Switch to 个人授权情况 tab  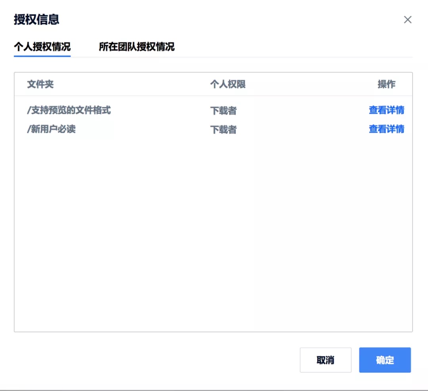coord(42,47)
